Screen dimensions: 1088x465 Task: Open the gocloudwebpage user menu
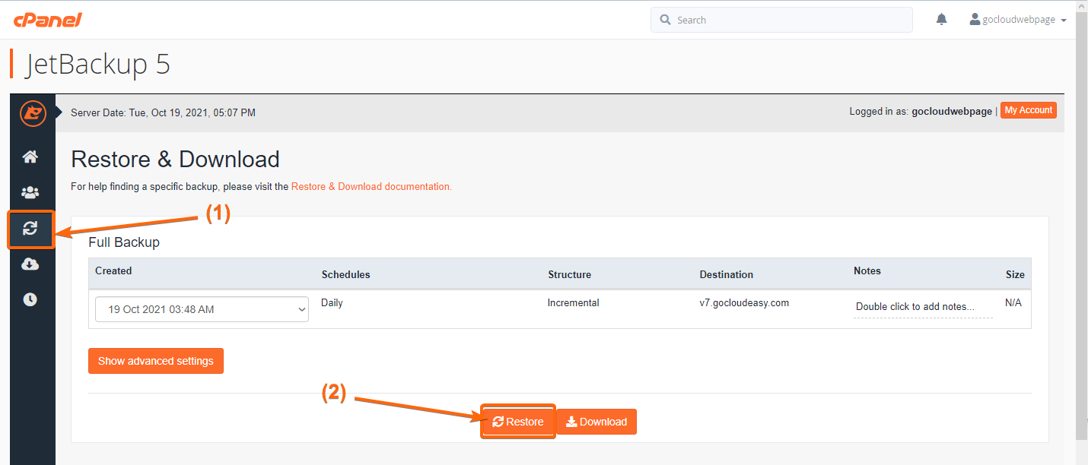pyautogui.click(x=1018, y=20)
